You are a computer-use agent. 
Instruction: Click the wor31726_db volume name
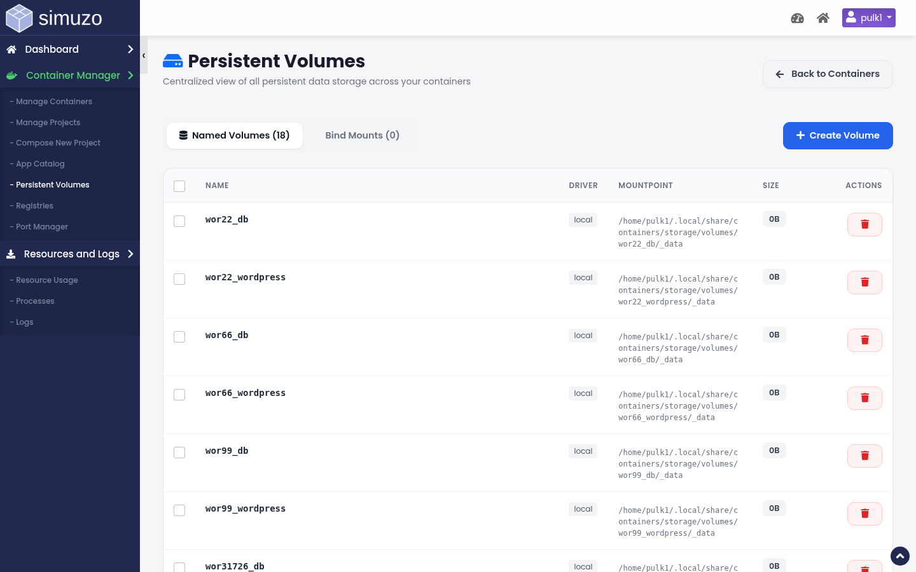point(235,566)
